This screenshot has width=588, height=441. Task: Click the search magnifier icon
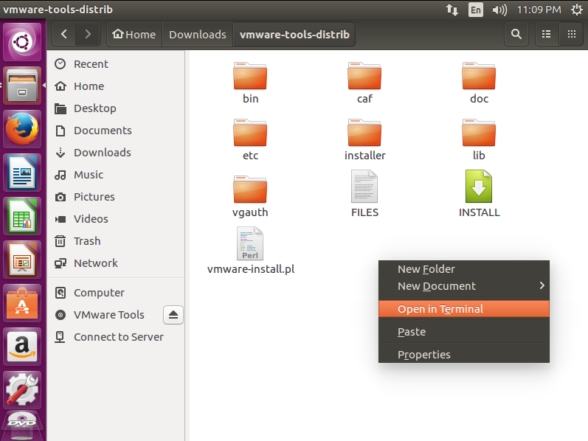(516, 34)
